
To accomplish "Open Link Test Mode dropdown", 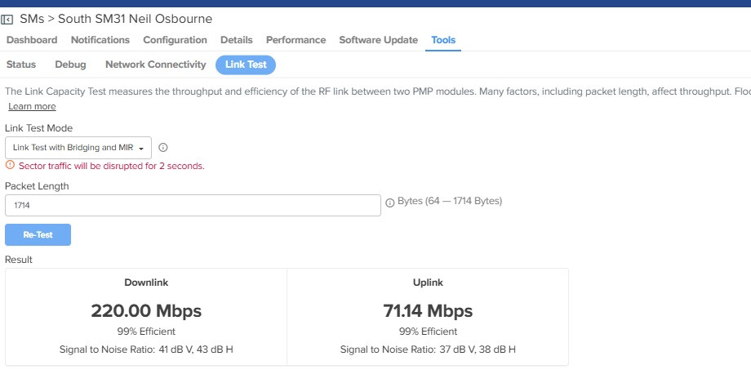I will [78, 148].
